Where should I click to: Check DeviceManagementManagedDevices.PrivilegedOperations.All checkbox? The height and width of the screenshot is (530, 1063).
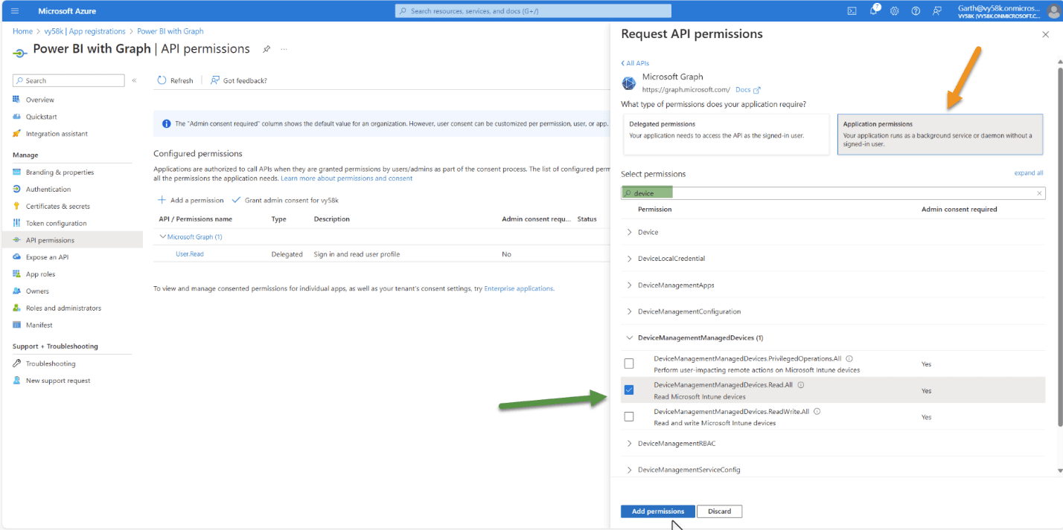[629, 363]
